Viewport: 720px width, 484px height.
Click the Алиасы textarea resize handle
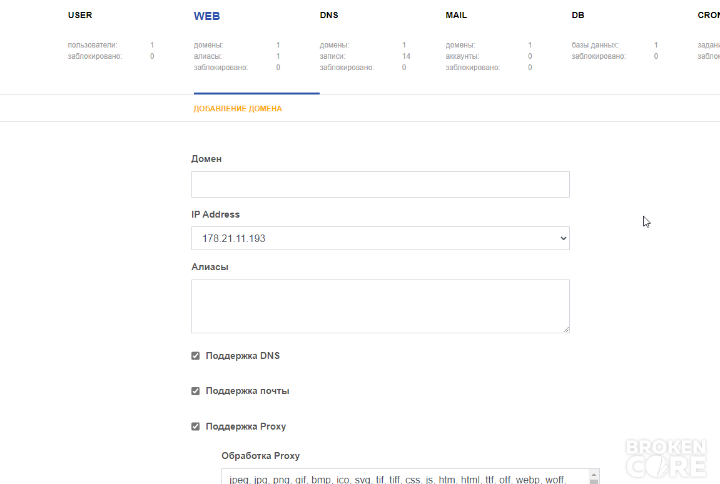(565, 330)
